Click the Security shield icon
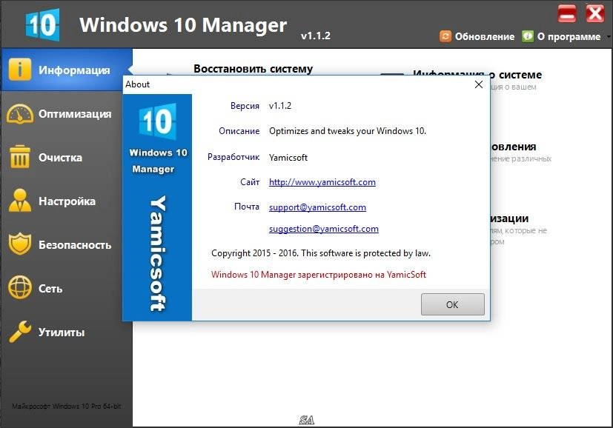Viewport: 613px width, 428px height. pos(19,244)
